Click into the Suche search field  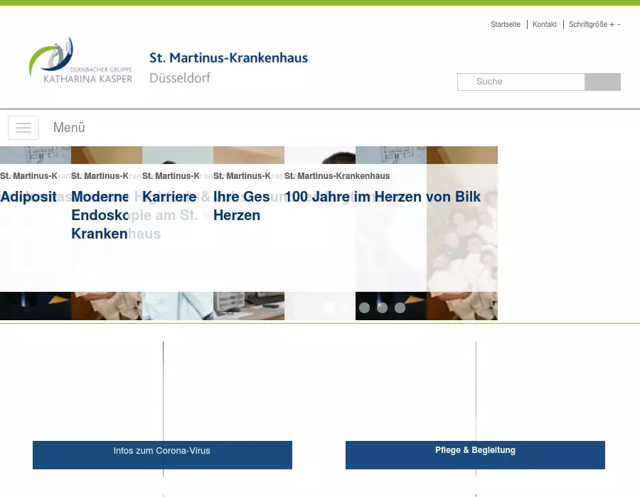[x=521, y=82]
